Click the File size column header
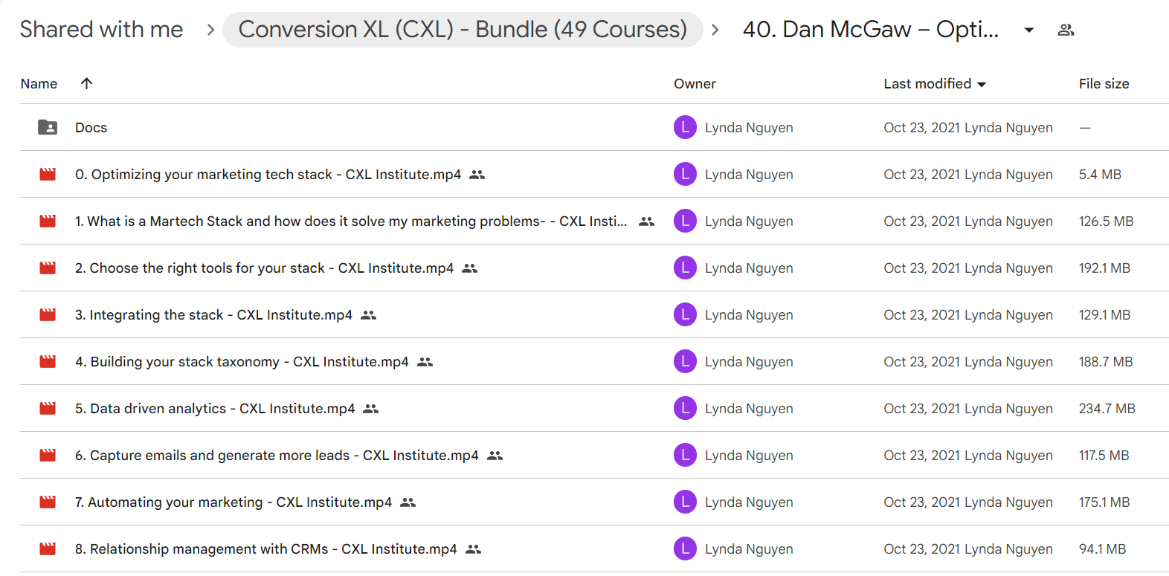The width and height of the screenshot is (1169, 576). click(x=1104, y=84)
